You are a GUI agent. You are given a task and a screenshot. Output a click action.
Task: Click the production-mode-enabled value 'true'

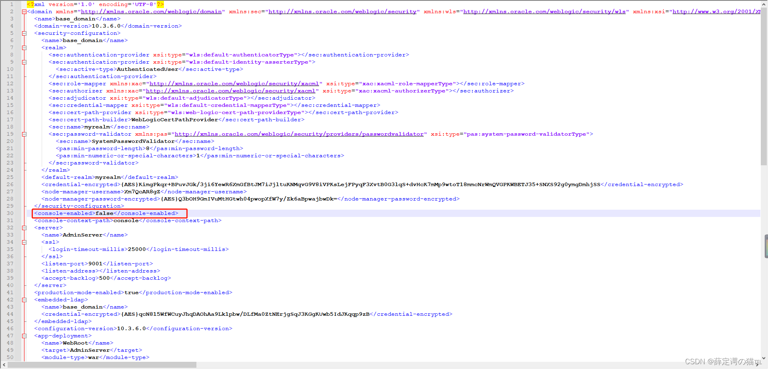131,293
